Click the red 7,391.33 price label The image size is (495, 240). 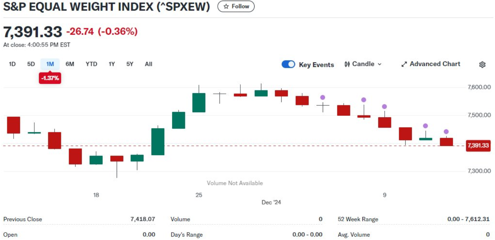click(x=478, y=145)
